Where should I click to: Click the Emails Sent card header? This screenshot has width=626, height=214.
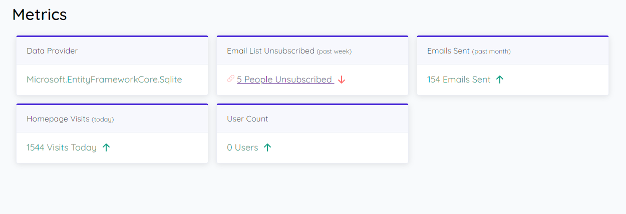pyautogui.click(x=513, y=50)
